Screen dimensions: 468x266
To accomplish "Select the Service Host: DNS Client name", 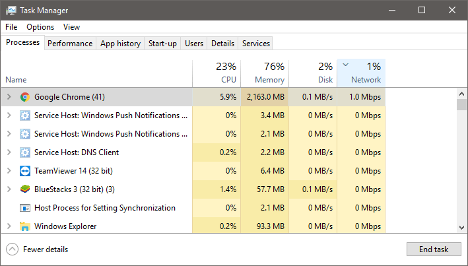I will pyautogui.click(x=77, y=152).
